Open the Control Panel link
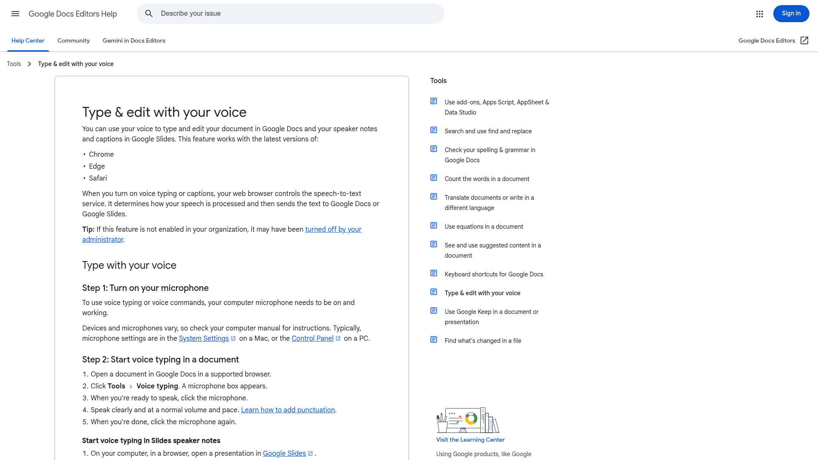 tap(312, 338)
